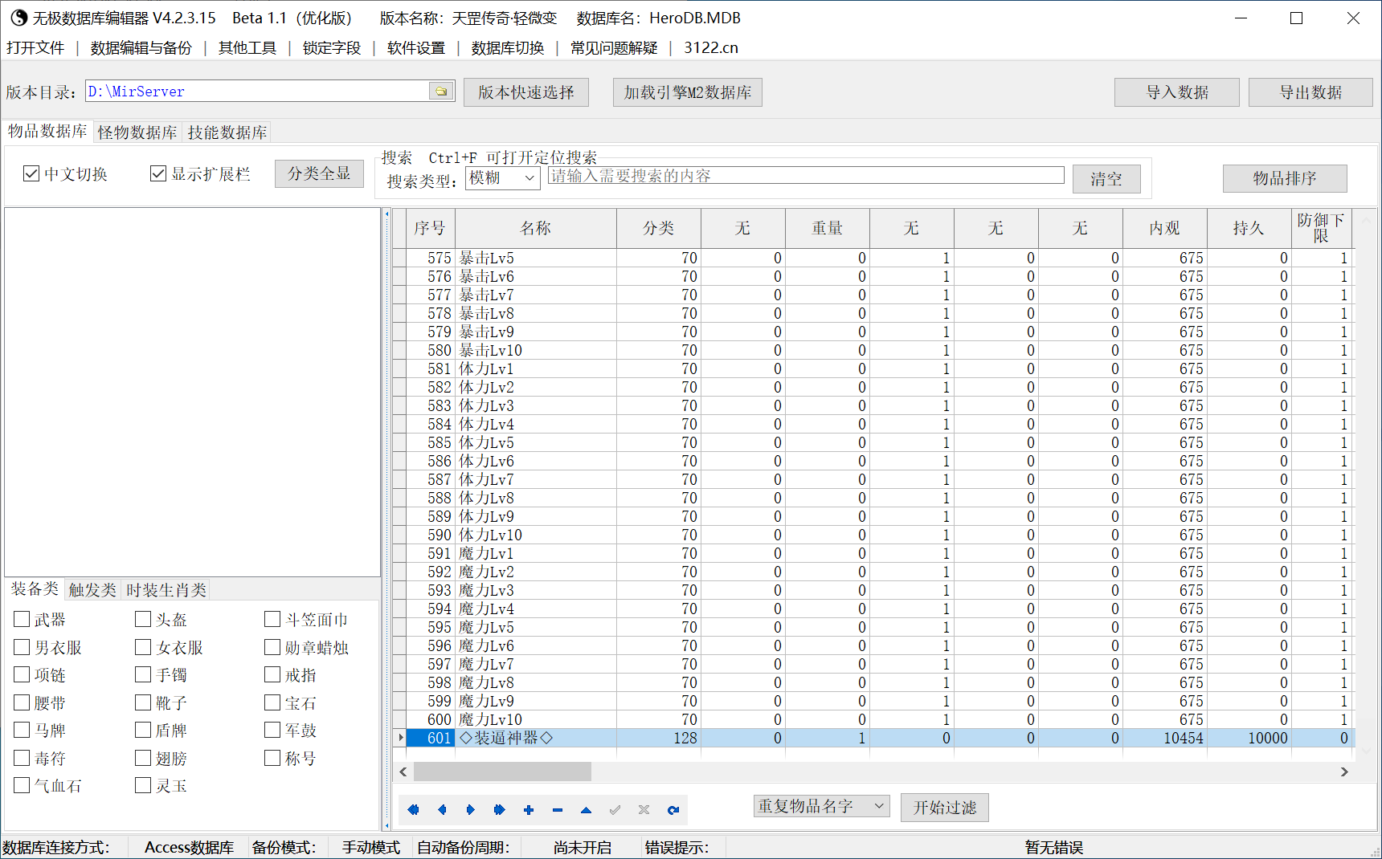Switch to 触发类 tab

(x=92, y=590)
